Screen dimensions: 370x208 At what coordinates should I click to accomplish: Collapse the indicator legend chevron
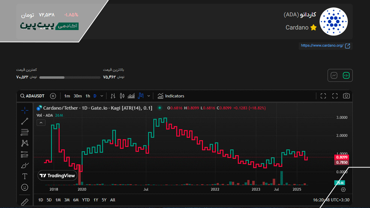39,122
